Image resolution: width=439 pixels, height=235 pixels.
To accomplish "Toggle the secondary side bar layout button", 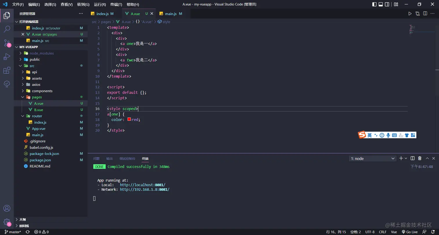I will click(387, 4).
